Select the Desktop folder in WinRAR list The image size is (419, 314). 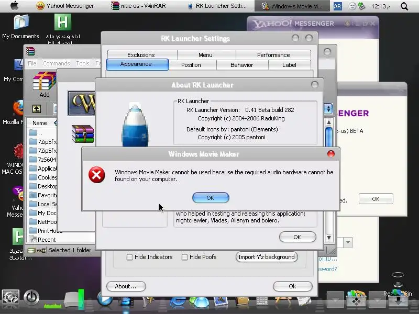click(43, 186)
